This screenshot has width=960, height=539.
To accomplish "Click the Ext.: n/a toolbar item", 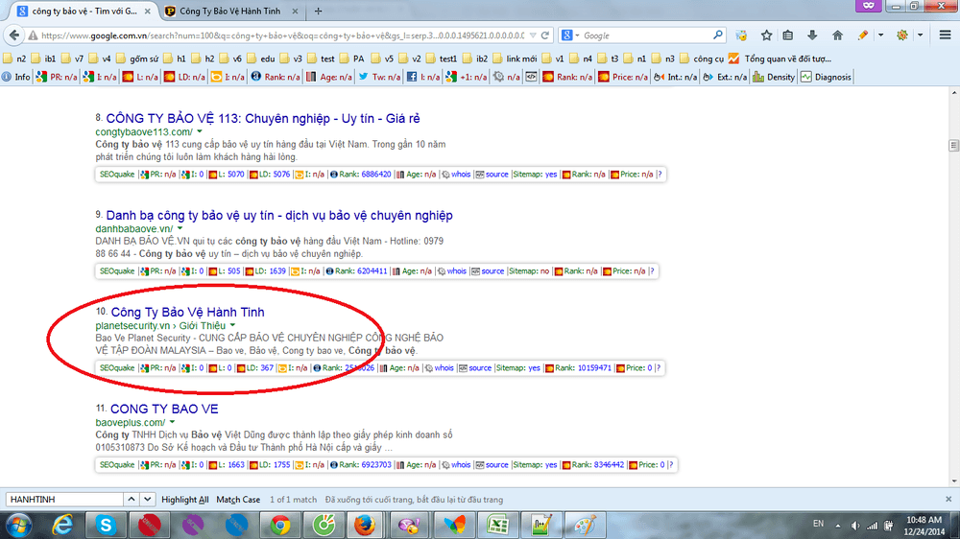I will coord(725,77).
